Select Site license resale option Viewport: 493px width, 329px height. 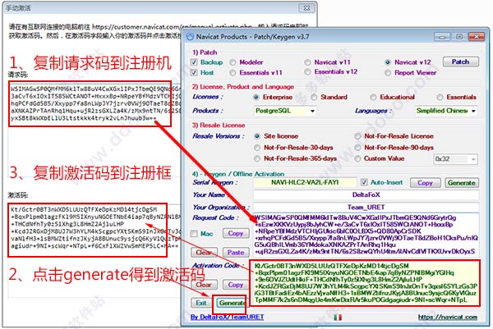coord(257,136)
